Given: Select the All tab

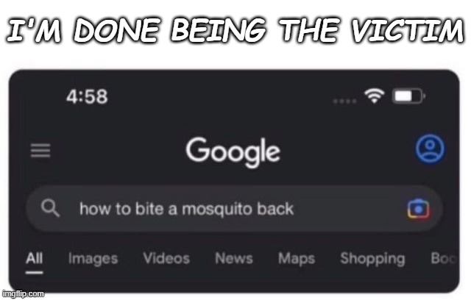Looking at the screenshot, I should pyautogui.click(x=34, y=258).
